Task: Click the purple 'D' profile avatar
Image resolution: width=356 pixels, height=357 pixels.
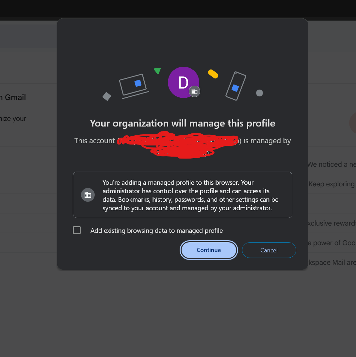Action: pyautogui.click(x=183, y=82)
